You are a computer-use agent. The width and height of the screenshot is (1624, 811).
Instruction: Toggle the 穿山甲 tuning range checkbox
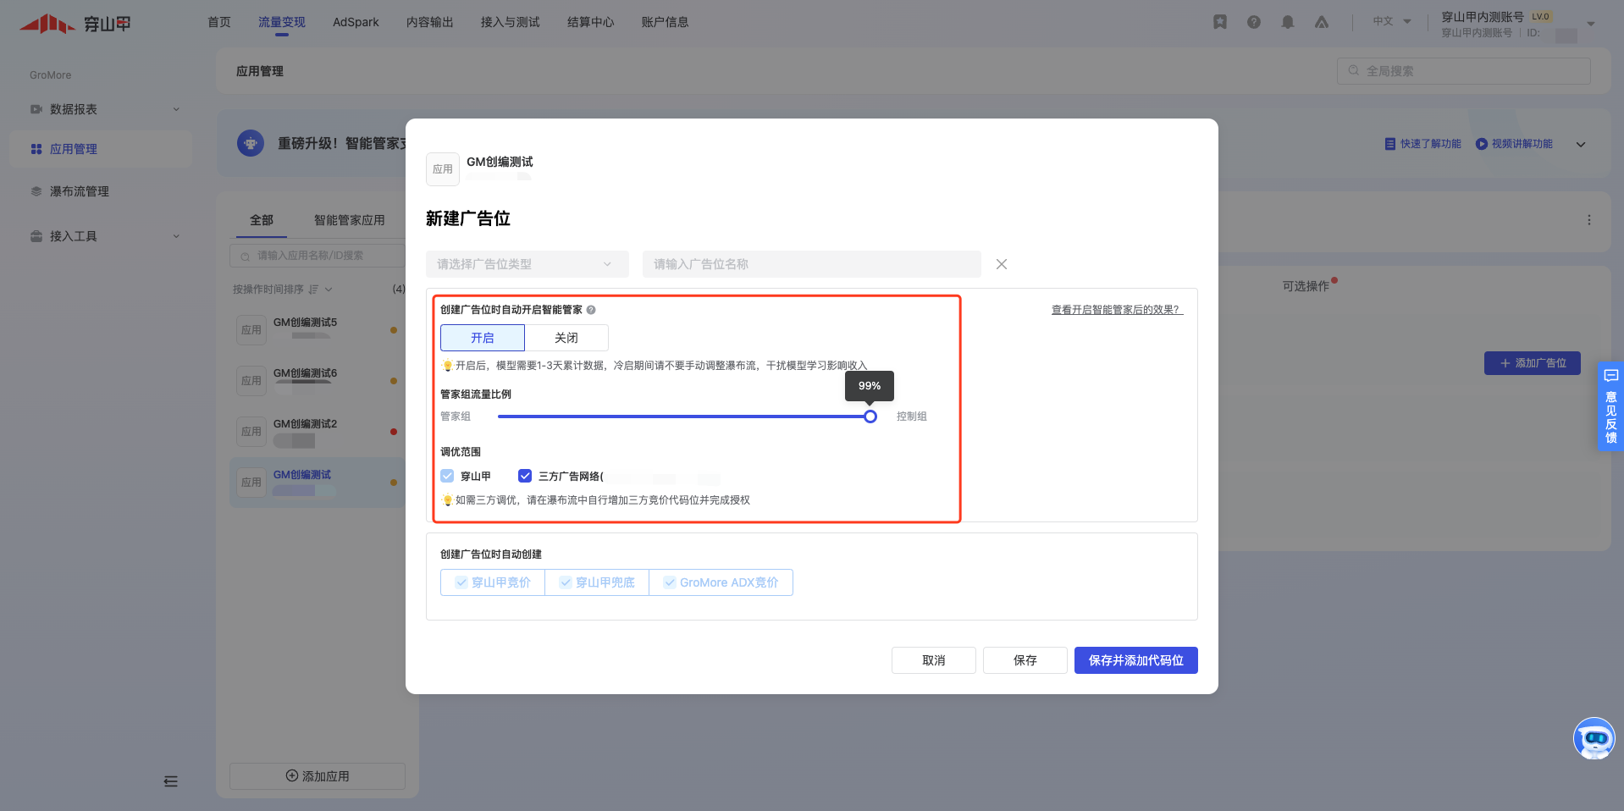(447, 476)
